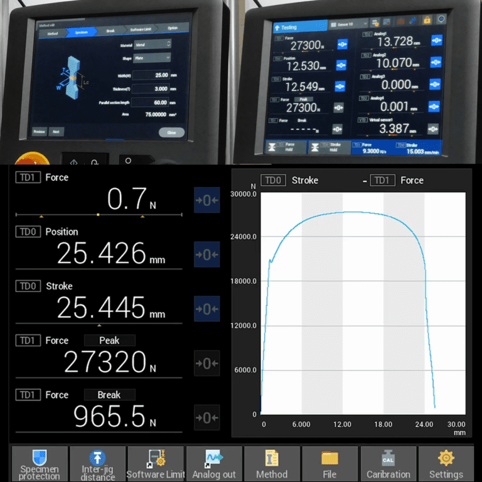Click yellow padlock icon on Testing screen toolbar
Viewport: 482px width, 482px height.
427,20
